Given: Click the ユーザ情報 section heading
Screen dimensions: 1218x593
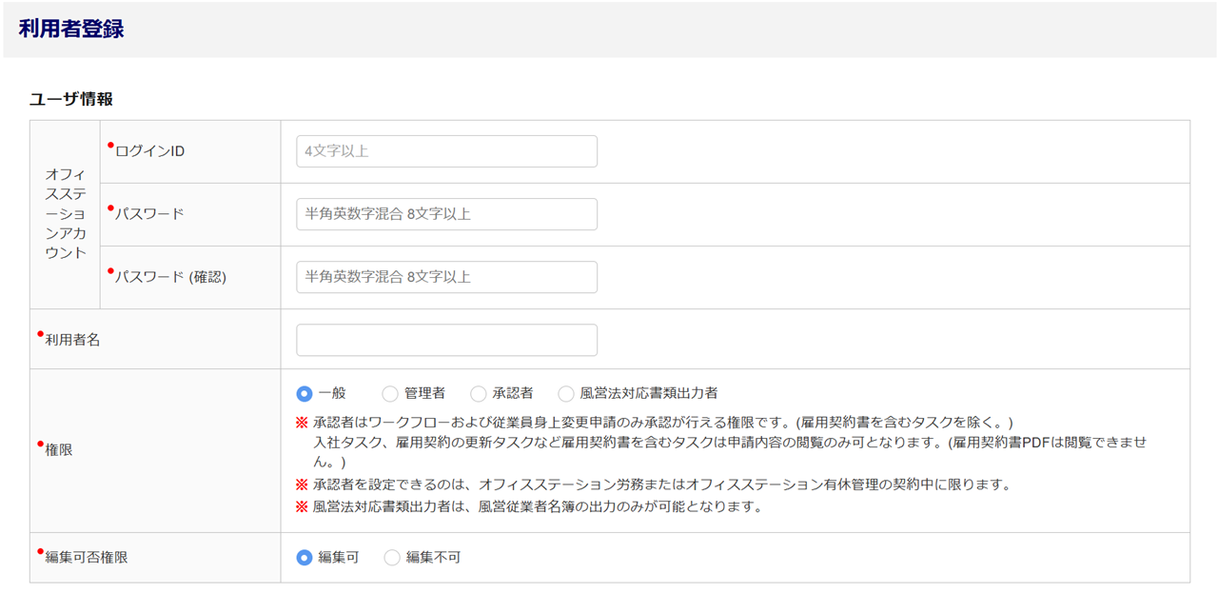Looking at the screenshot, I should (71, 99).
